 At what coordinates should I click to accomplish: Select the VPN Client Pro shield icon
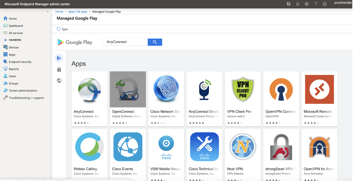[243, 89]
